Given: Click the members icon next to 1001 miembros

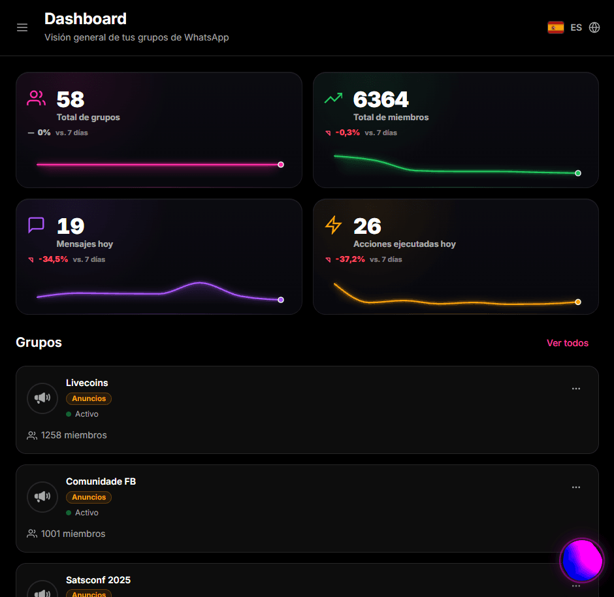Looking at the screenshot, I should (32, 534).
